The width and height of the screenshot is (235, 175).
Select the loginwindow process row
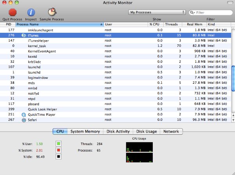point(116,78)
